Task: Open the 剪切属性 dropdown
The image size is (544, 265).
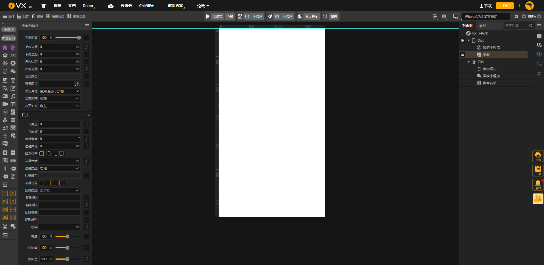Action: tap(59, 91)
